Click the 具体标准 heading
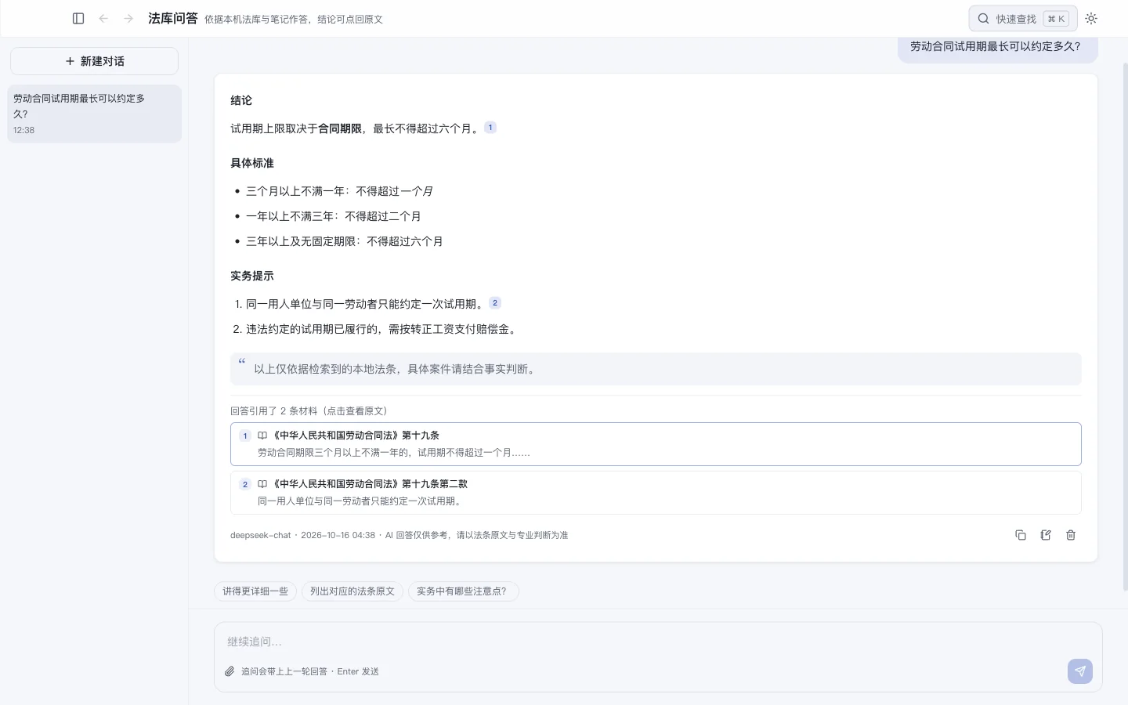 click(x=252, y=163)
